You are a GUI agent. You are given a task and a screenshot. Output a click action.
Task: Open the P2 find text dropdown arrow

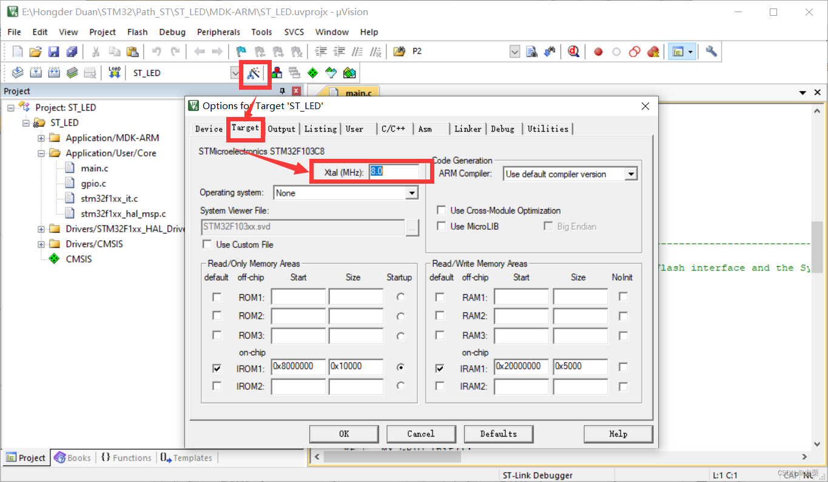pyautogui.click(x=514, y=52)
